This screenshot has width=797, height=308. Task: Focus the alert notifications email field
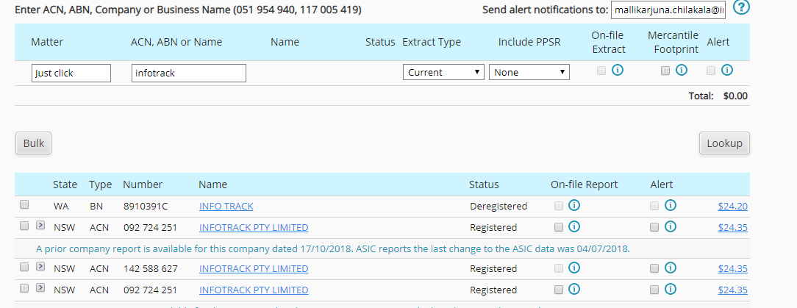[x=668, y=10]
